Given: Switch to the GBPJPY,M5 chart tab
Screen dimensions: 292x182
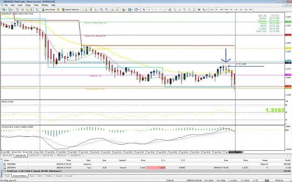Looking at the screenshot, I should coord(7,155).
